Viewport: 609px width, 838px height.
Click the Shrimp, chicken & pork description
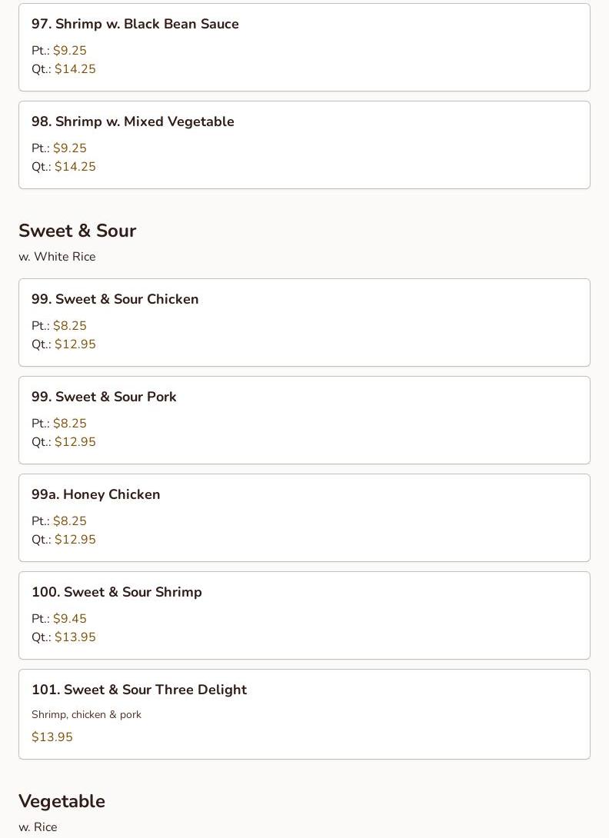click(86, 715)
